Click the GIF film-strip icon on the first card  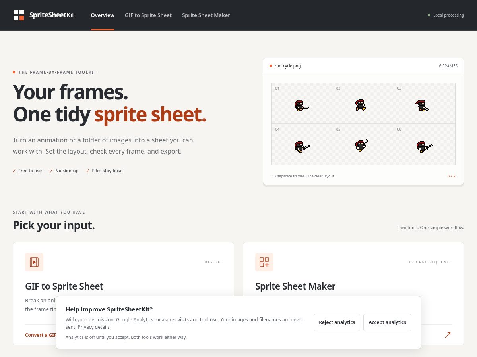point(34,262)
